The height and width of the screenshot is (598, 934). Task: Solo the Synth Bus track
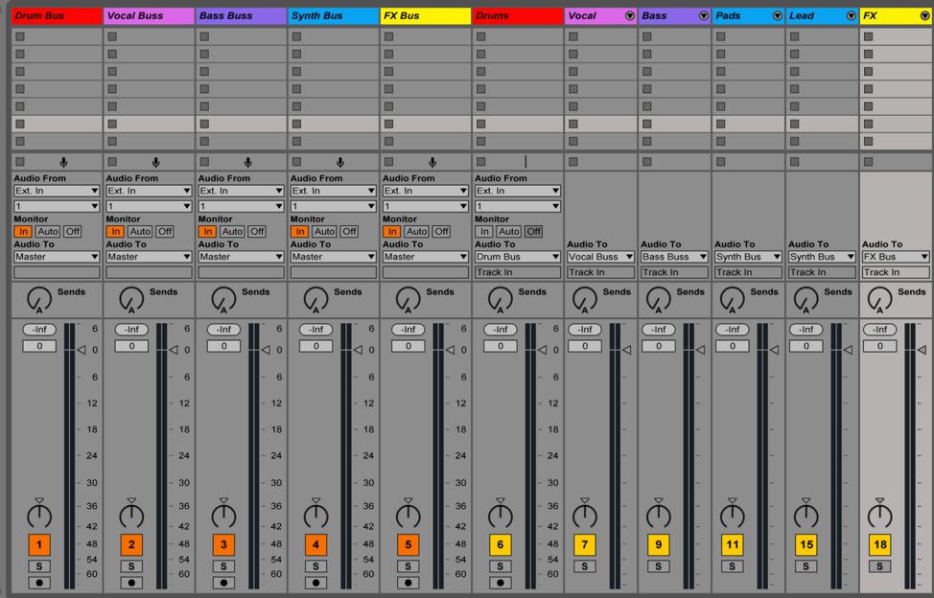click(315, 565)
